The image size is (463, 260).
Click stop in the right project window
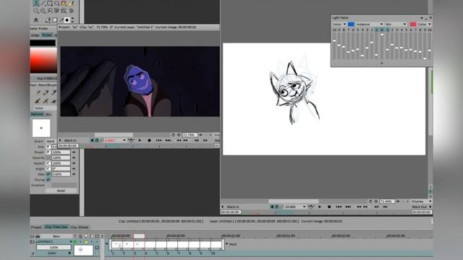pos(329,207)
